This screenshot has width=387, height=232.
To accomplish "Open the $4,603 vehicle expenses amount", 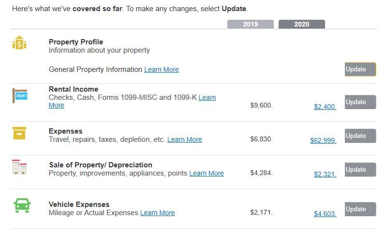I will 325,214.
